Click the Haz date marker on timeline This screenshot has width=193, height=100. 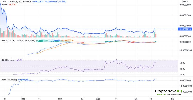tap(23, 99)
